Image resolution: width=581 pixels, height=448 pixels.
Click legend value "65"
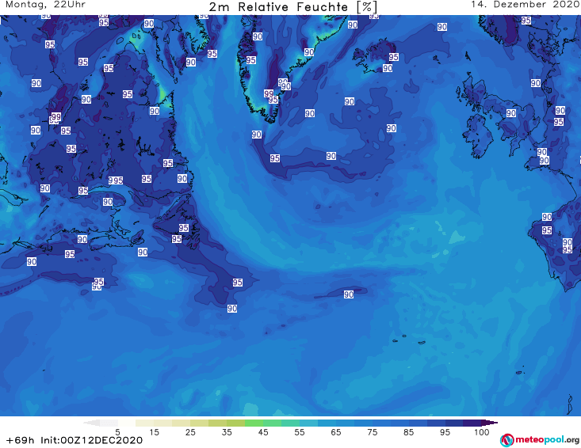point(336,432)
